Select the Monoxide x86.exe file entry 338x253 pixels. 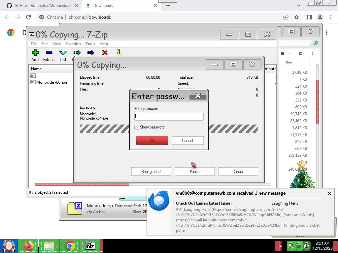[x=51, y=82]
